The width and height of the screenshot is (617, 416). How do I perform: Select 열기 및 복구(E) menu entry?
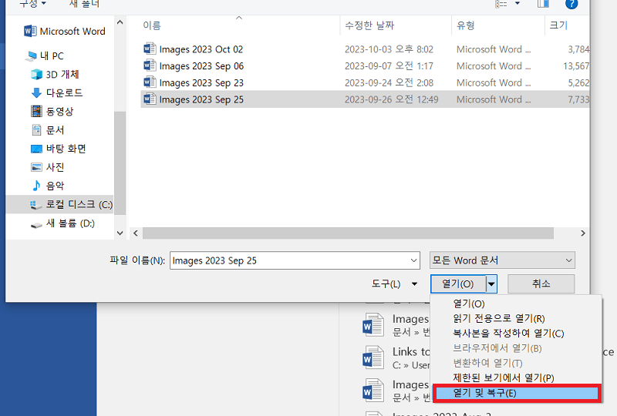click(x=518, y=393)
